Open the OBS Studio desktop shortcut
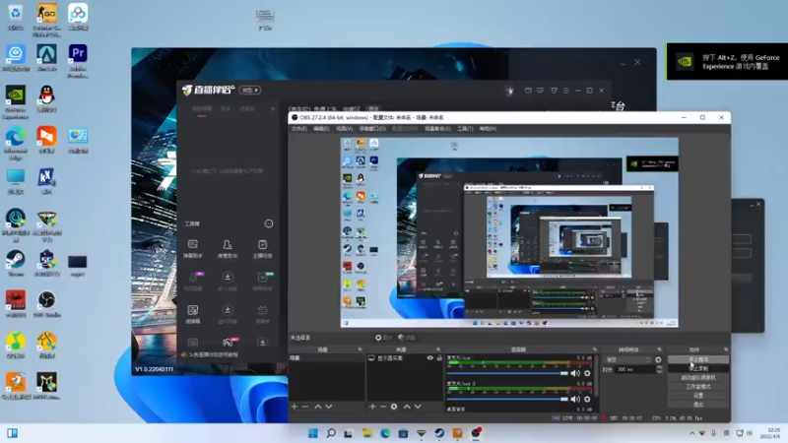Screen dimensions: 788x443 pyautogui.click(x=46, y=304)
